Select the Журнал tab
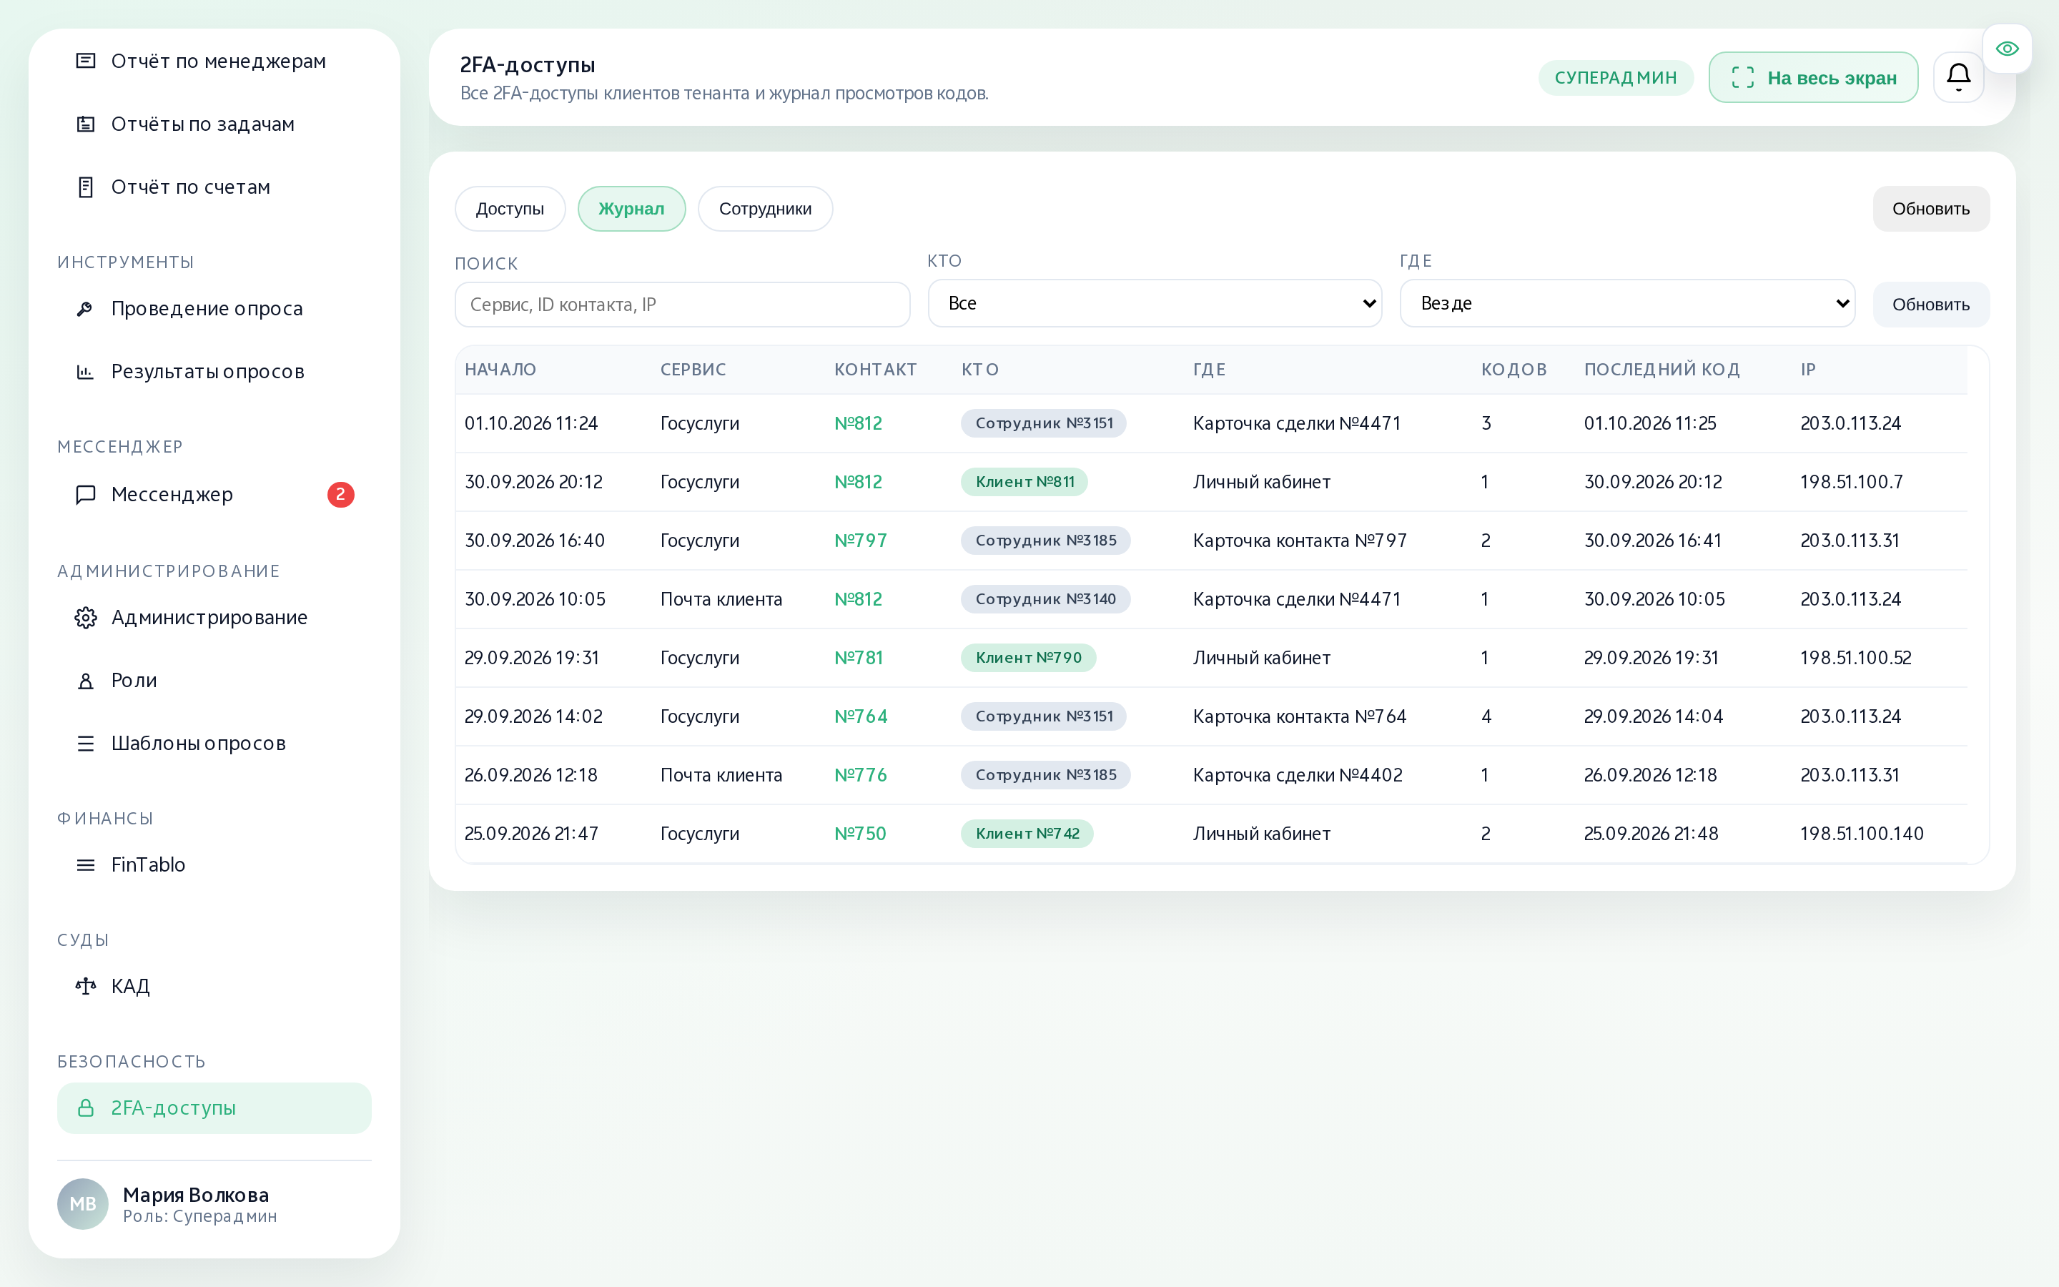 click(631, 209)
